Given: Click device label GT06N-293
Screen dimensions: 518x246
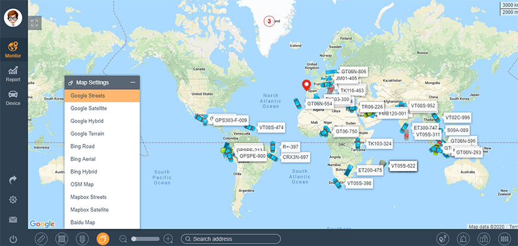Looking at the screenshot, I should click(x=468, y=153).
